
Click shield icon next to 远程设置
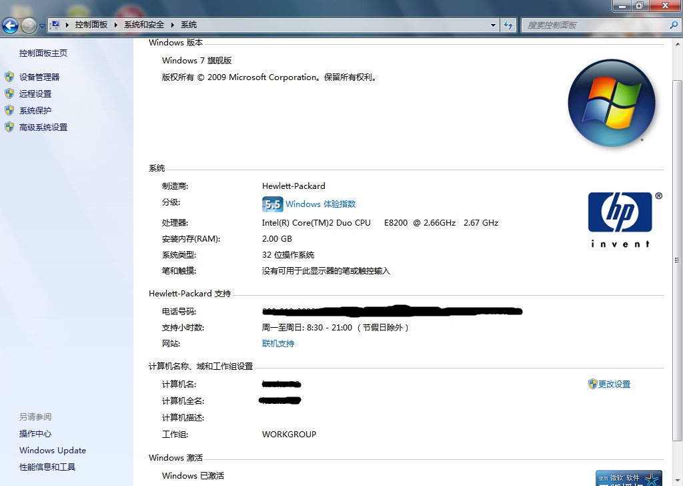pyautogui.click(x=9, y=93)
